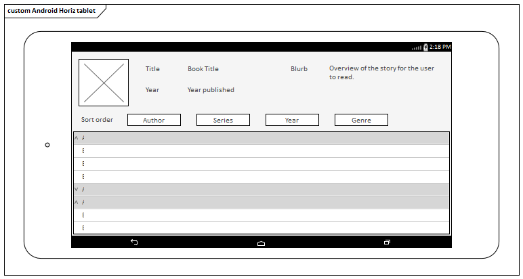Click the 'Sort order' label
Viewport: 523px width, 279px height.
(97, 120)
